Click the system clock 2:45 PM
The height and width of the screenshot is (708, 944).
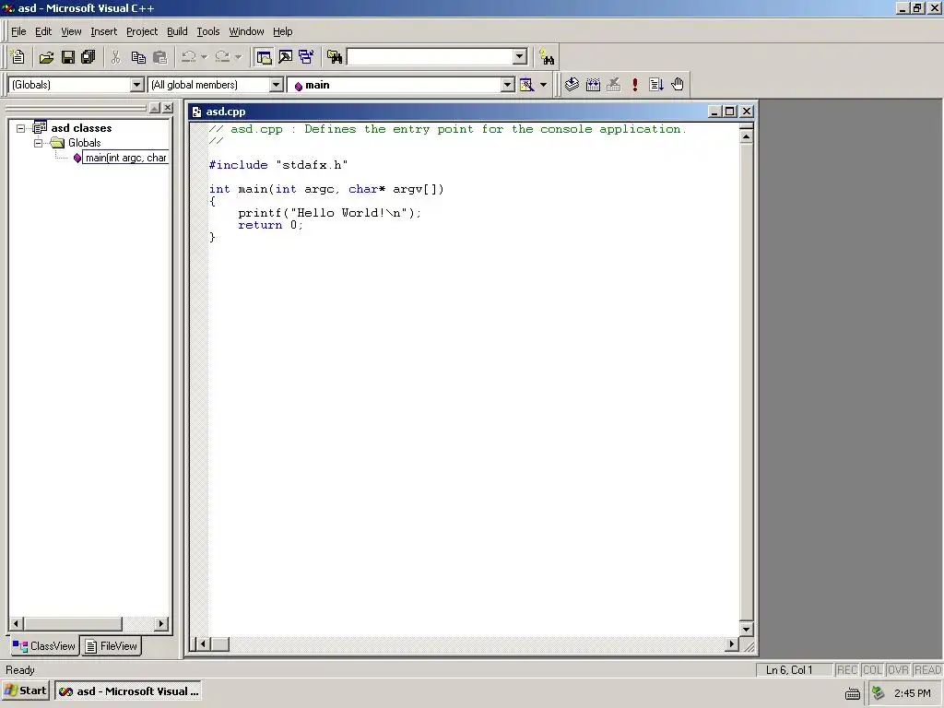(x=913, y=693)
